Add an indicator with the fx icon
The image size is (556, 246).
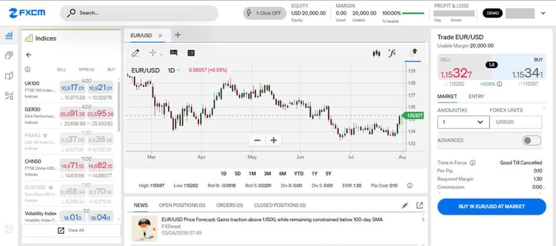tap(392, 53)
